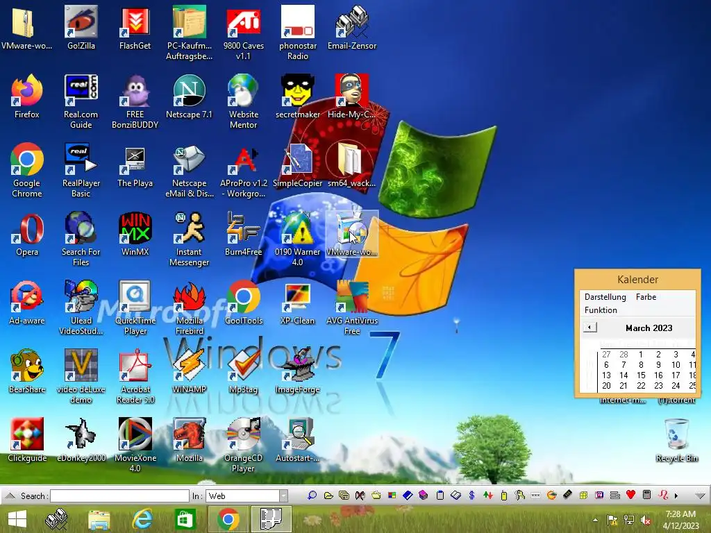Open the network tray icon

pyautogui.click(x=628, y=520)
